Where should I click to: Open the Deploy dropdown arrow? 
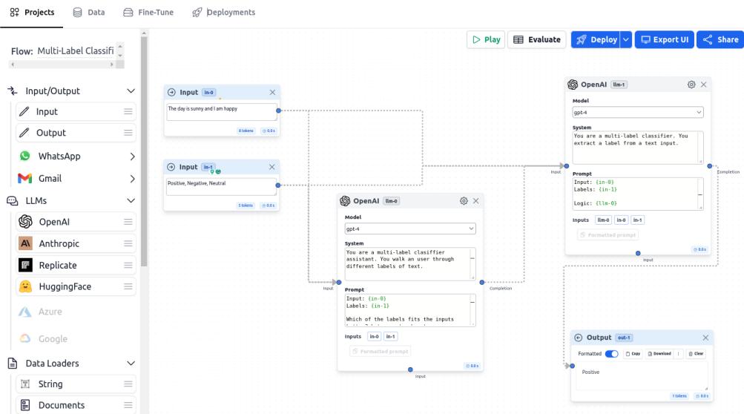click(627, 40)
